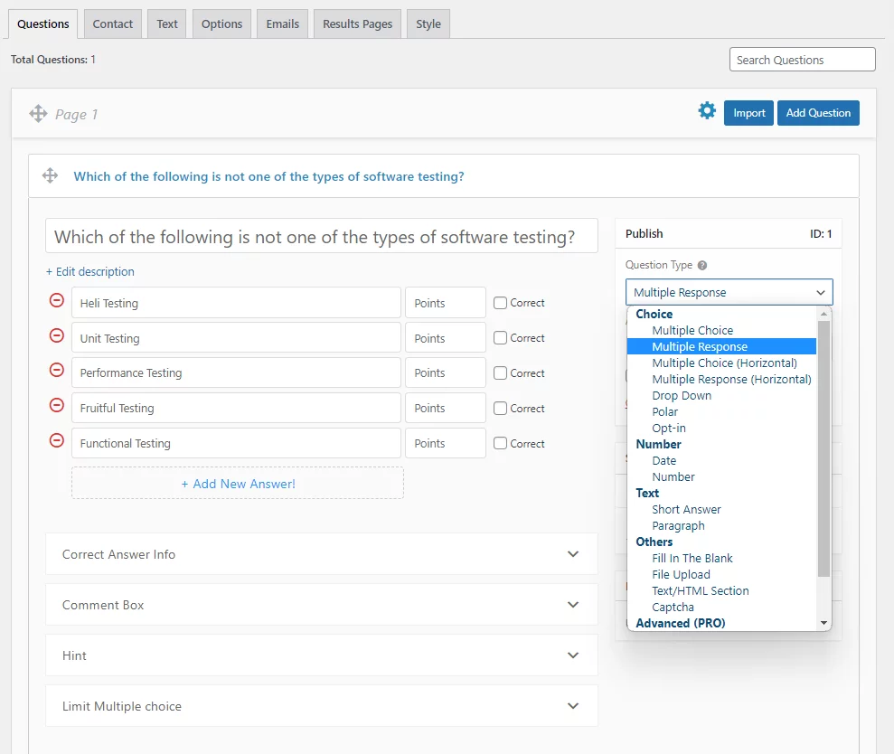894x754 pixels.
Task: Focus the Search Questions field
Action: 802,60
